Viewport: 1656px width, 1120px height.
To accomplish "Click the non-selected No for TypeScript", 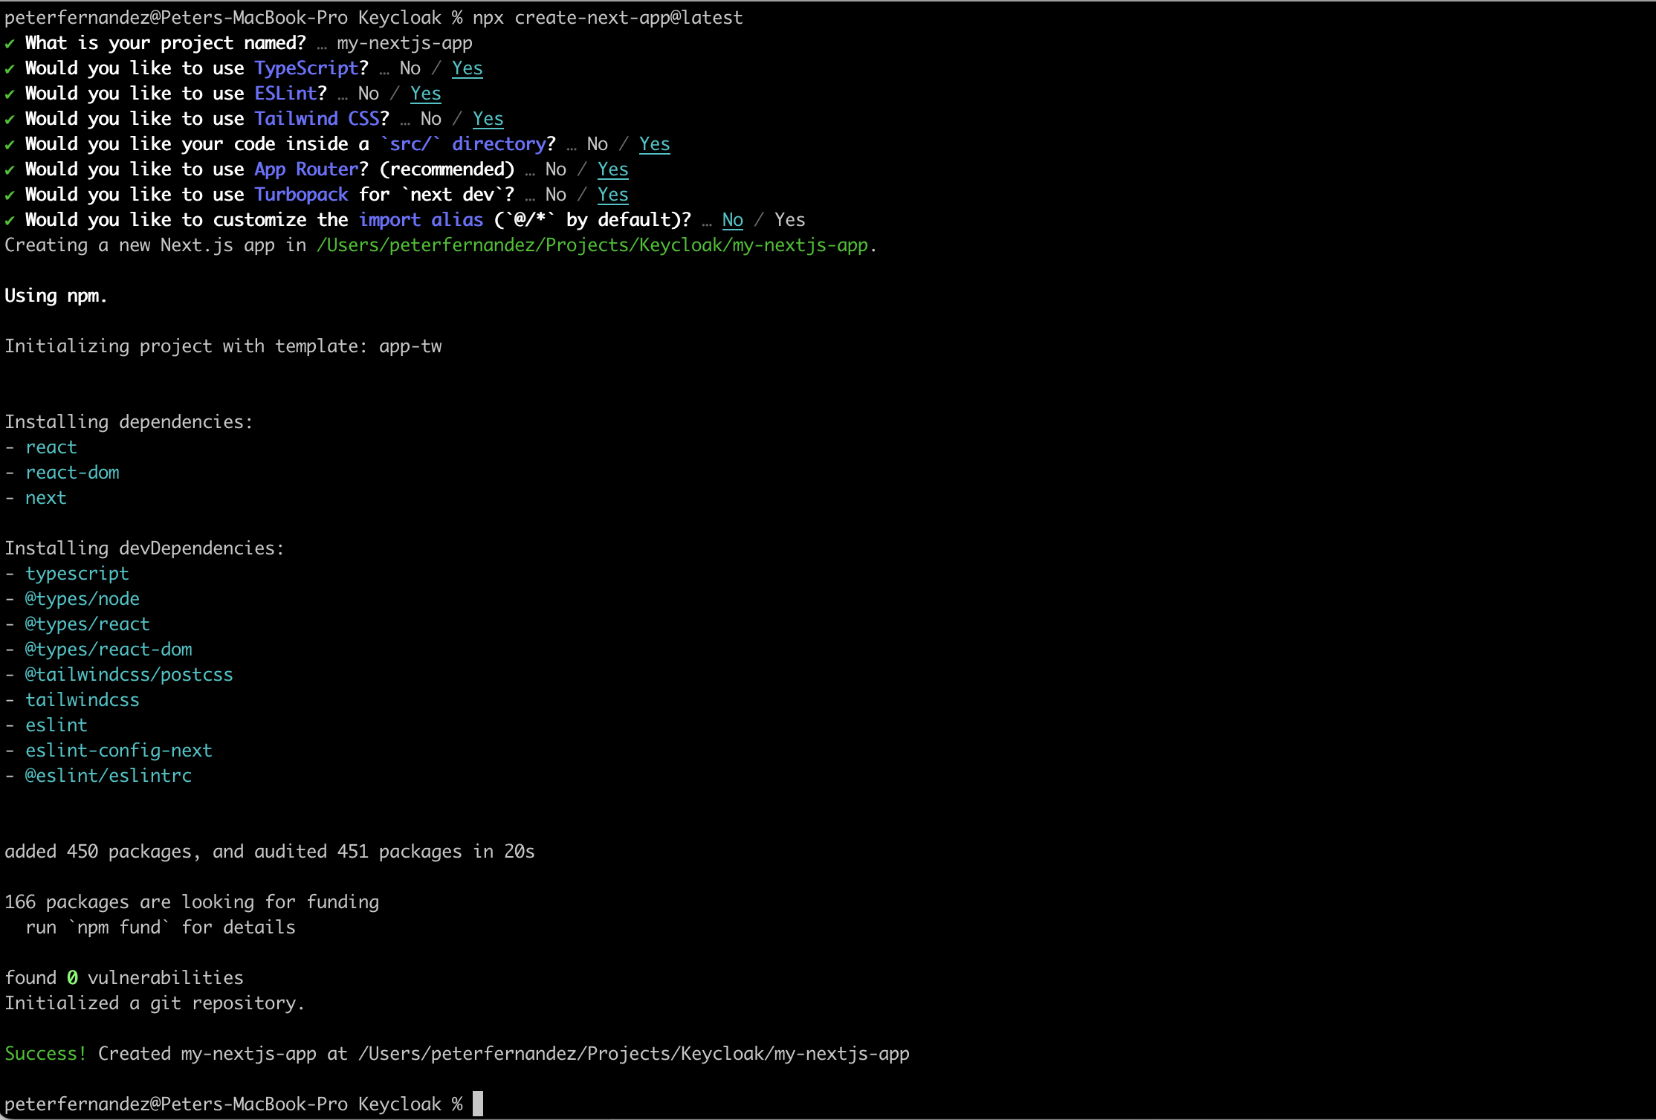I will pyautogui.click(x=410, y=68).
